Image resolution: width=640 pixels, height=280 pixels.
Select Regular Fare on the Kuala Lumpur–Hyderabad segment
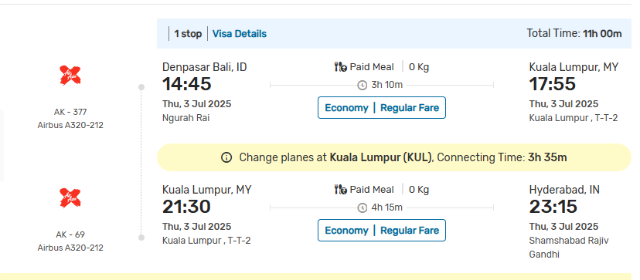pyautogui.click(x=410, y=231)
